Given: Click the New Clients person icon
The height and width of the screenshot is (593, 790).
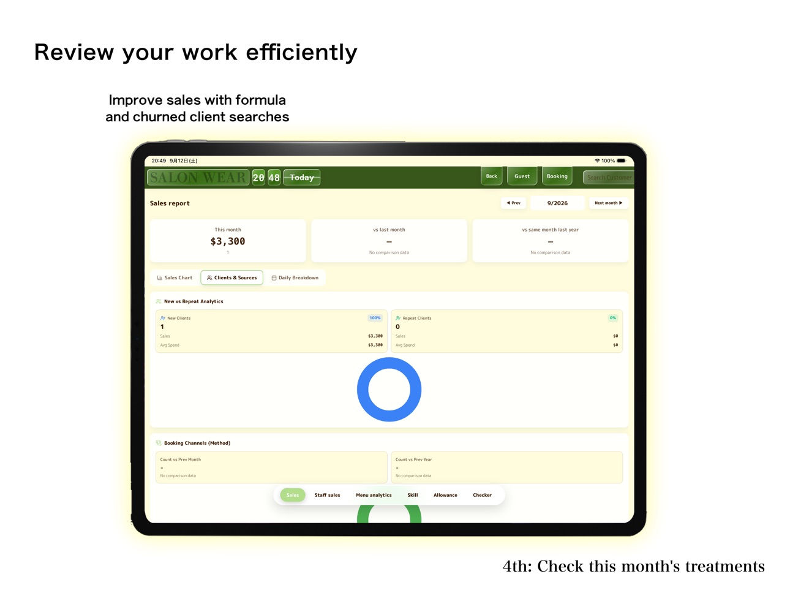Looking at the screenshot, I should (162, 318).
